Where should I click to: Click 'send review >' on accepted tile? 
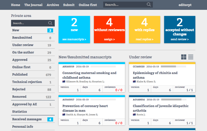(x=179, y=39)
